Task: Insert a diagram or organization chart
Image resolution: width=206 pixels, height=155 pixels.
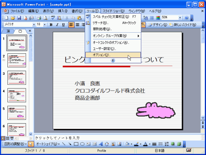Action: [x=107, y=144]
